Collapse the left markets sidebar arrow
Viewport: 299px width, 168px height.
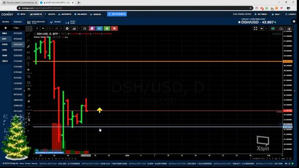pyautogui.click(x=24, y=91)
